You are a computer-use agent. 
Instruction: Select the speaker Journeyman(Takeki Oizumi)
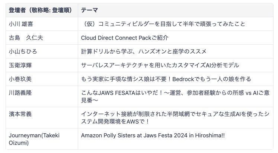tap(34, 139)
